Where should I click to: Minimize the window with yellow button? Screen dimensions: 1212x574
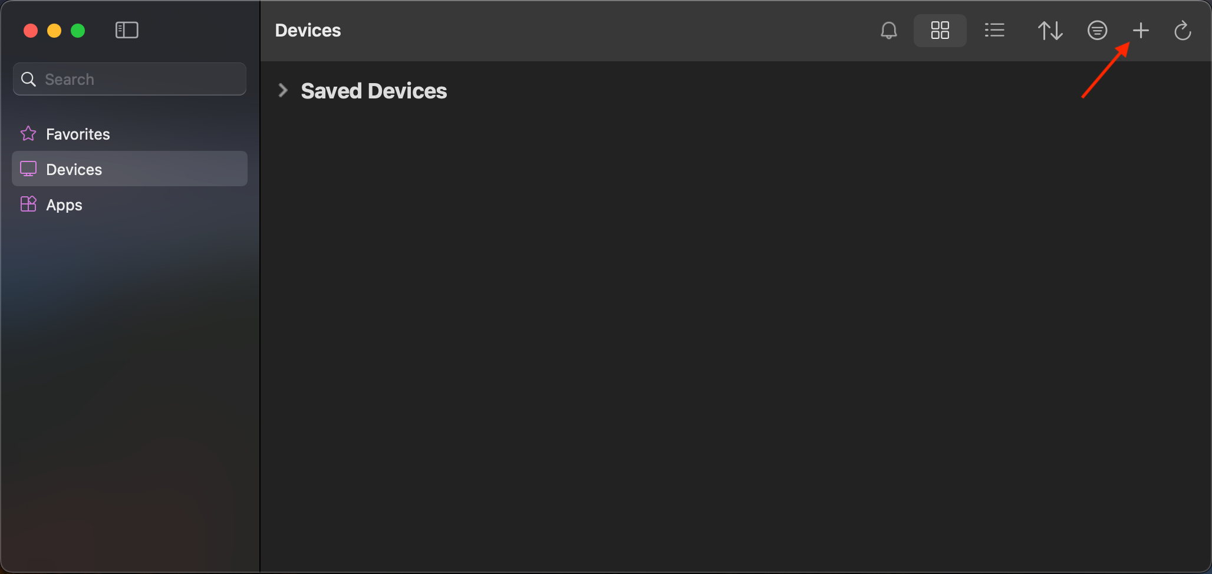[54, 31]
